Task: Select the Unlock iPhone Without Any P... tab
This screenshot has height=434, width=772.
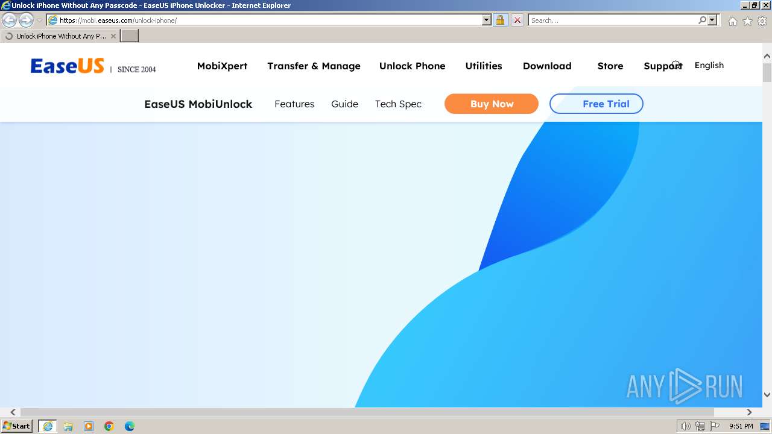Action: [60, 36]
